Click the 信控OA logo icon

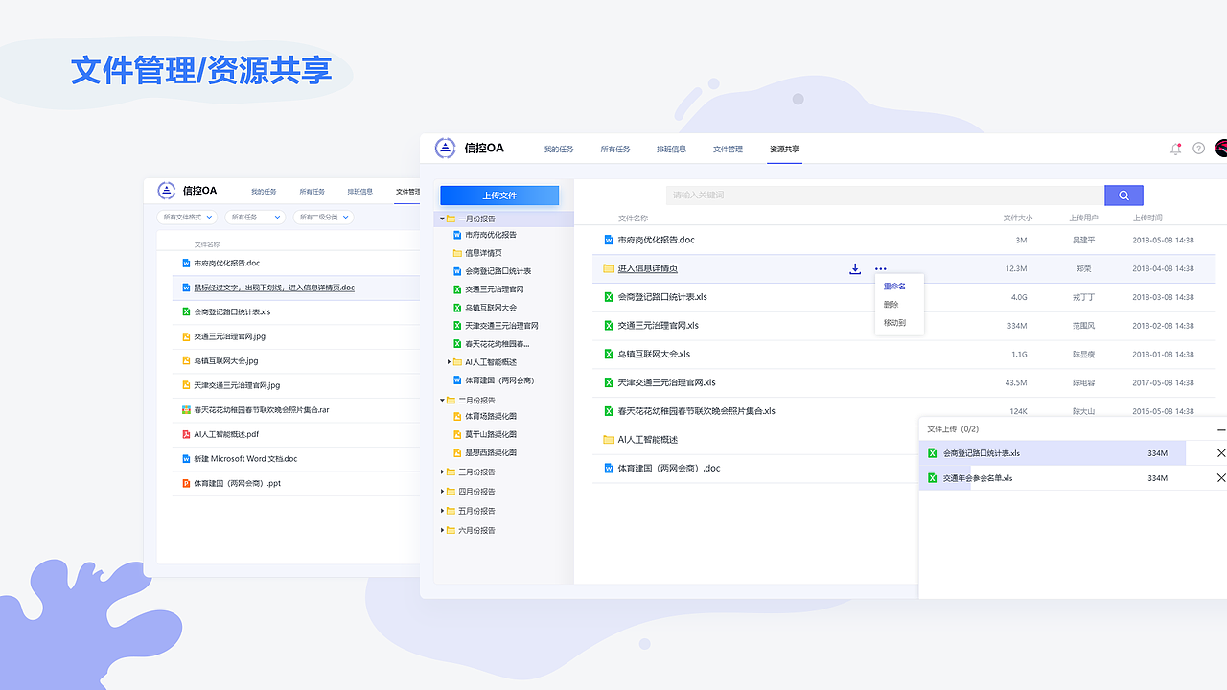pyautogui.click(x=445, y=149)
